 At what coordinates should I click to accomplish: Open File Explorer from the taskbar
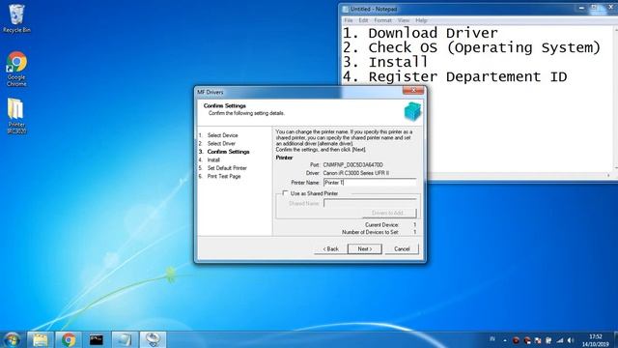[41, 339]
